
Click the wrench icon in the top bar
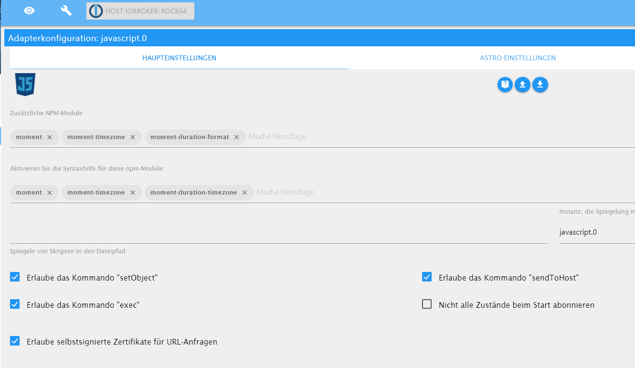coord(66,11)
